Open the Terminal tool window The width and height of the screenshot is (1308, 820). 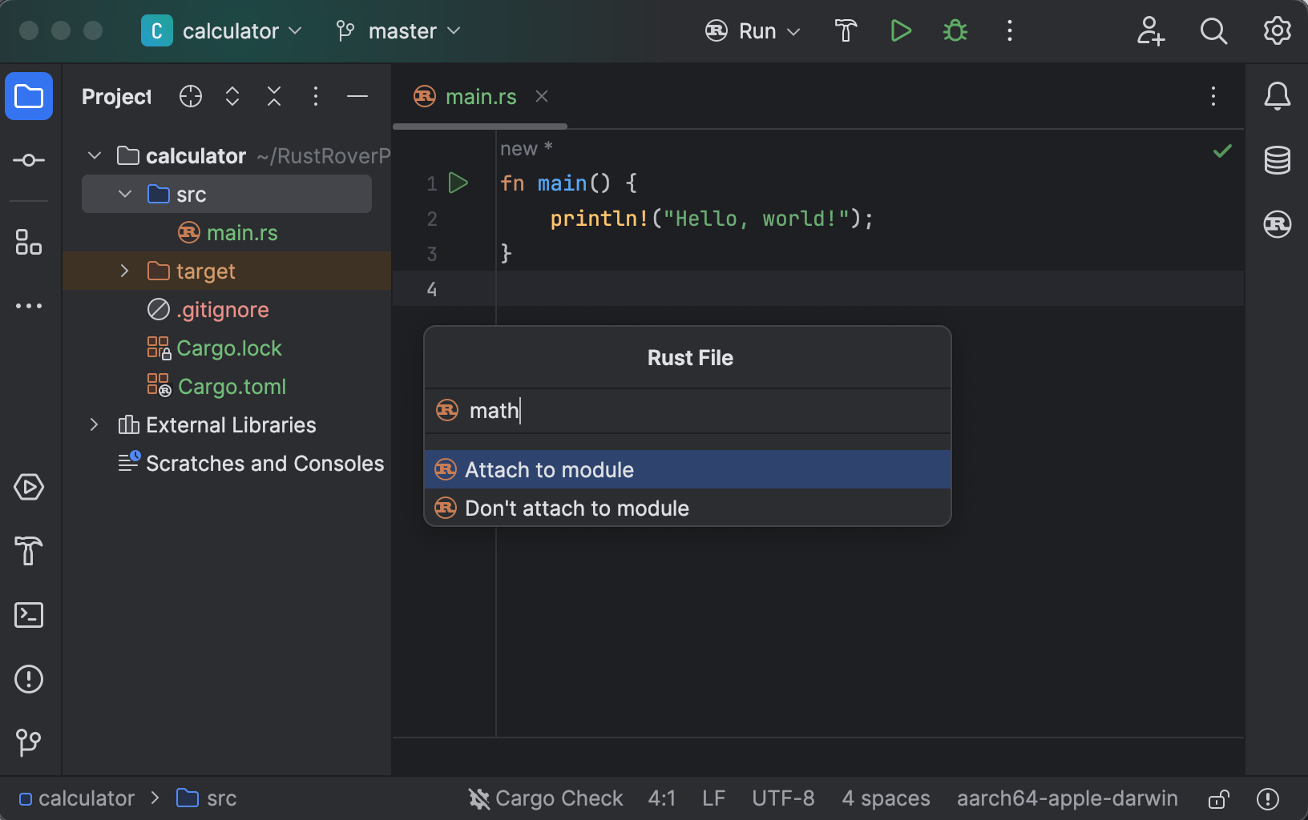point(29,615)
